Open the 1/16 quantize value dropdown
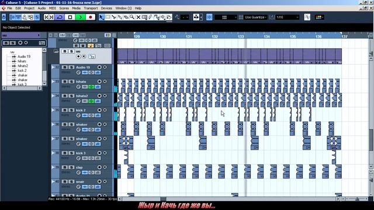This screenshot has width=374, height=210. pos(288,17)
